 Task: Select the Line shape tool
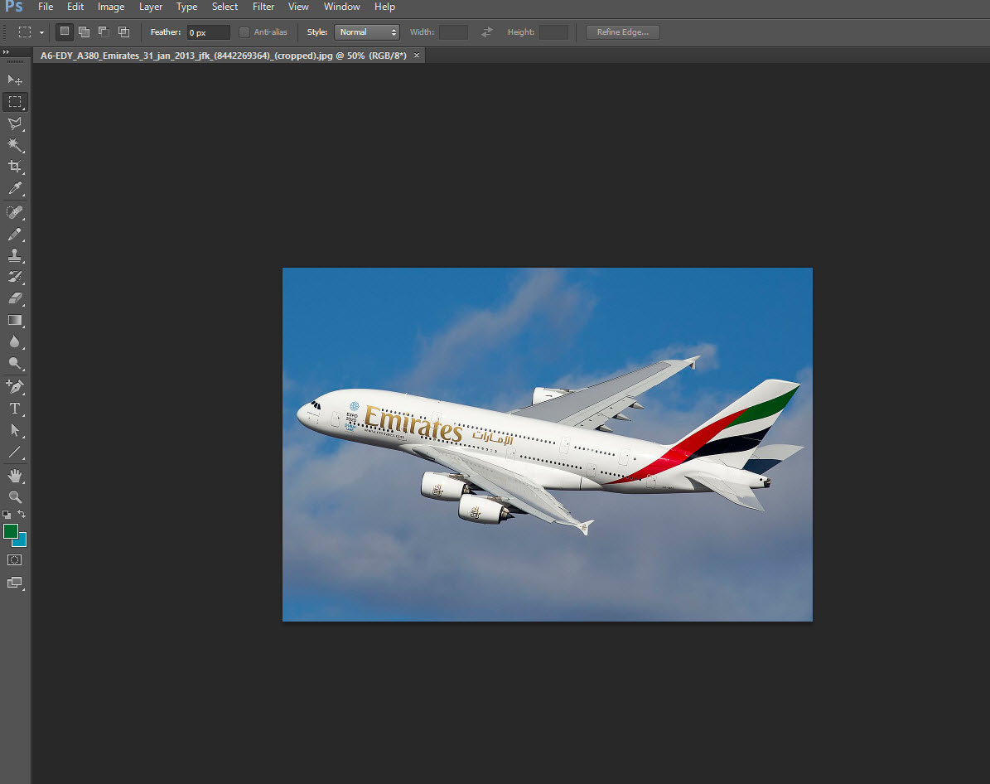tap(15, 452)
